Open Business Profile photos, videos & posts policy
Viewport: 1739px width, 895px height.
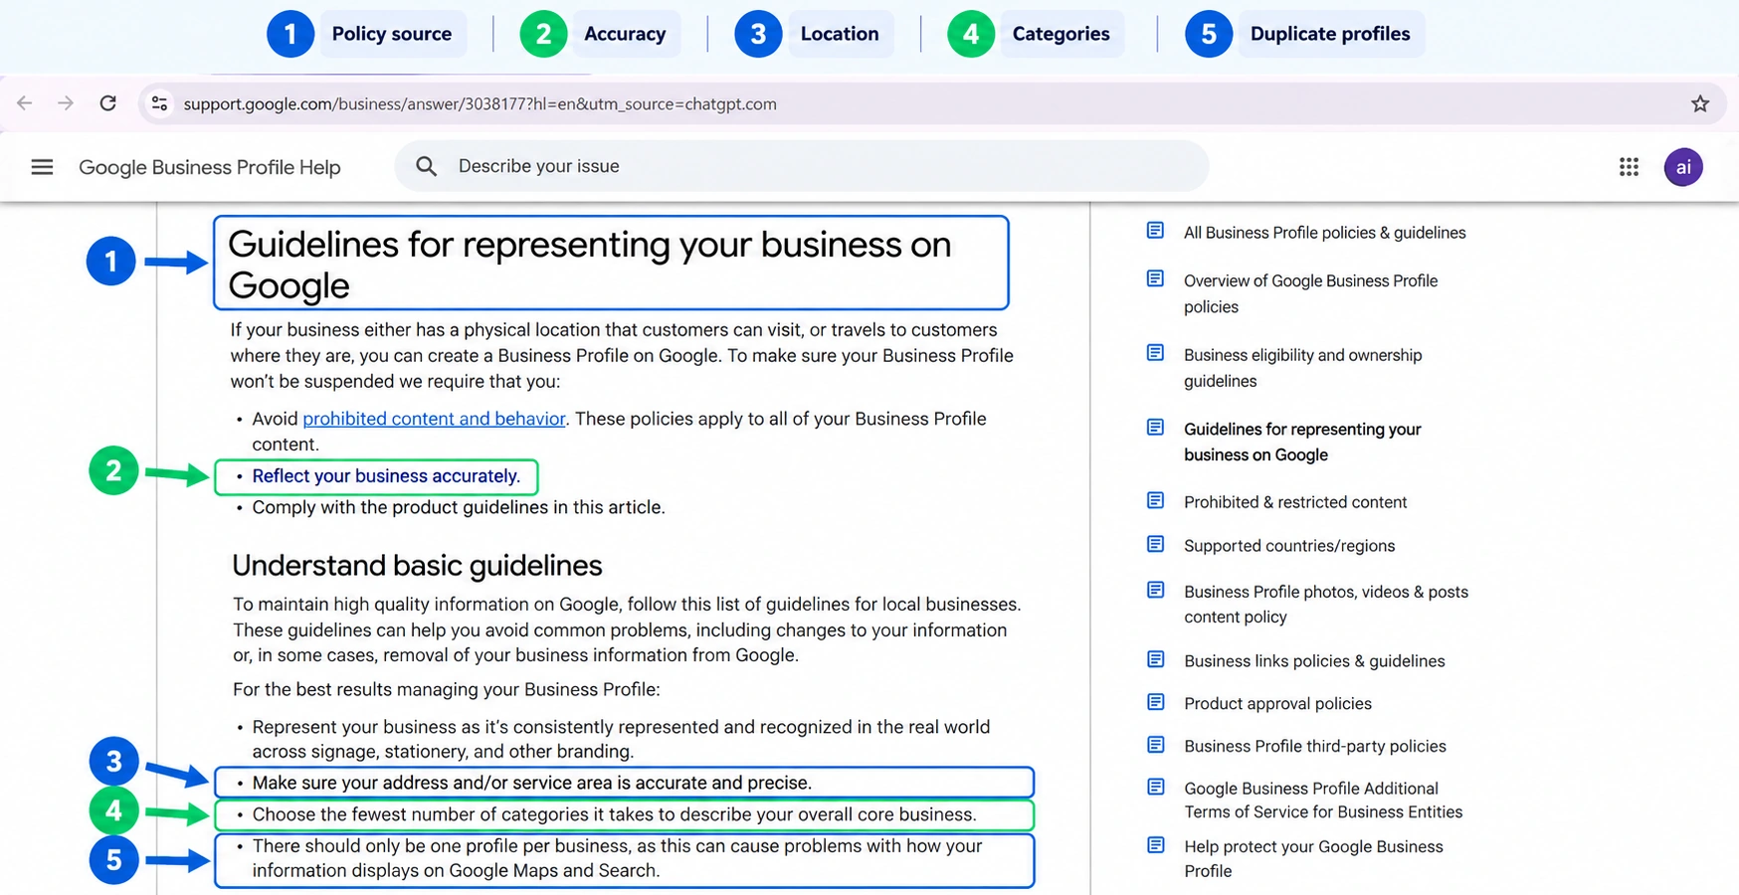pyautogui.click(x=1326, y=604)
